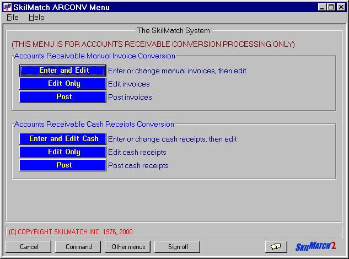The height and width of the screenshot is (259, 349).
Task: Click the Command button
Action: pyautogui.click(x=78, y=247)
